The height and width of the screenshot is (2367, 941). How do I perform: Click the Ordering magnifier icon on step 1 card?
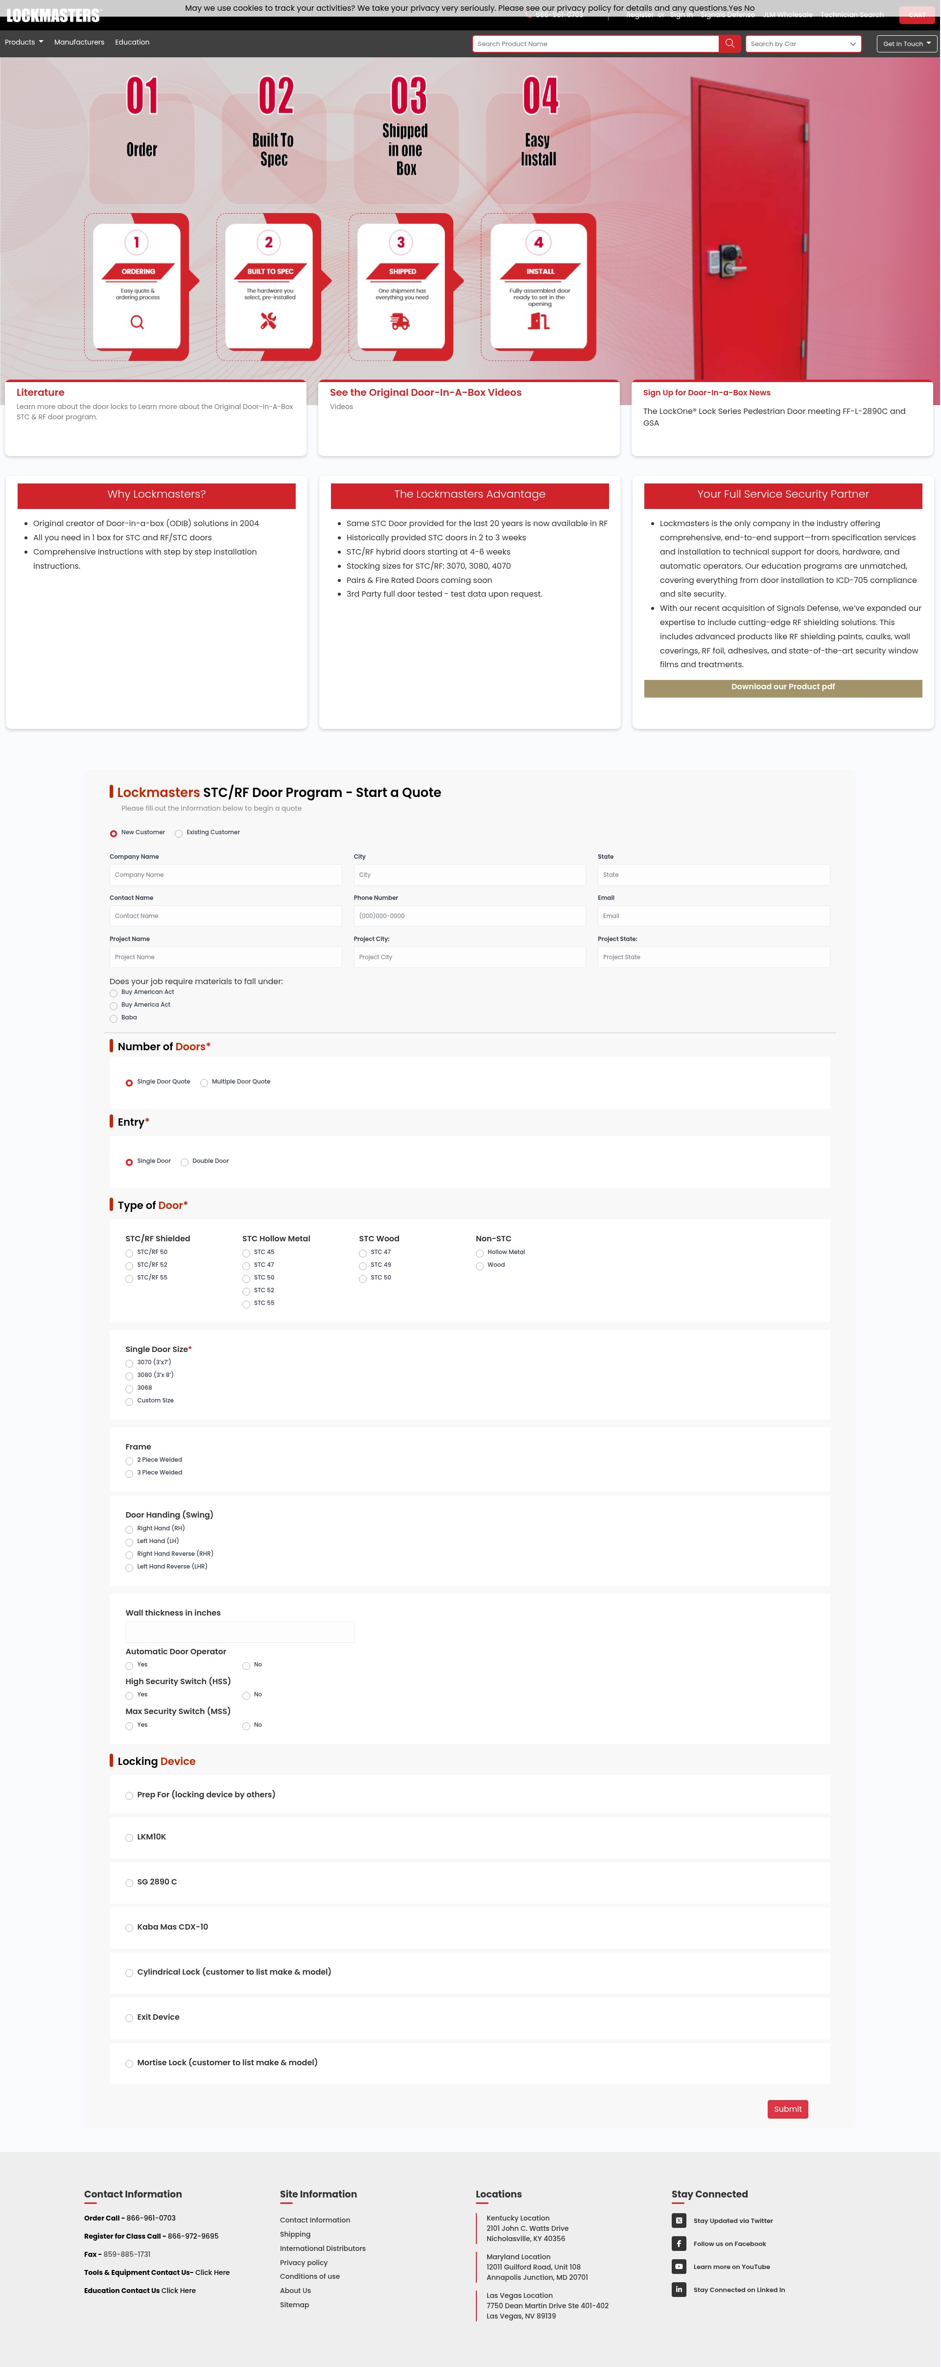137,322
